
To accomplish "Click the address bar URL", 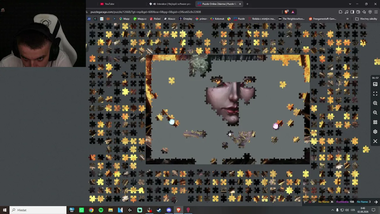I will tap(146, 12).
